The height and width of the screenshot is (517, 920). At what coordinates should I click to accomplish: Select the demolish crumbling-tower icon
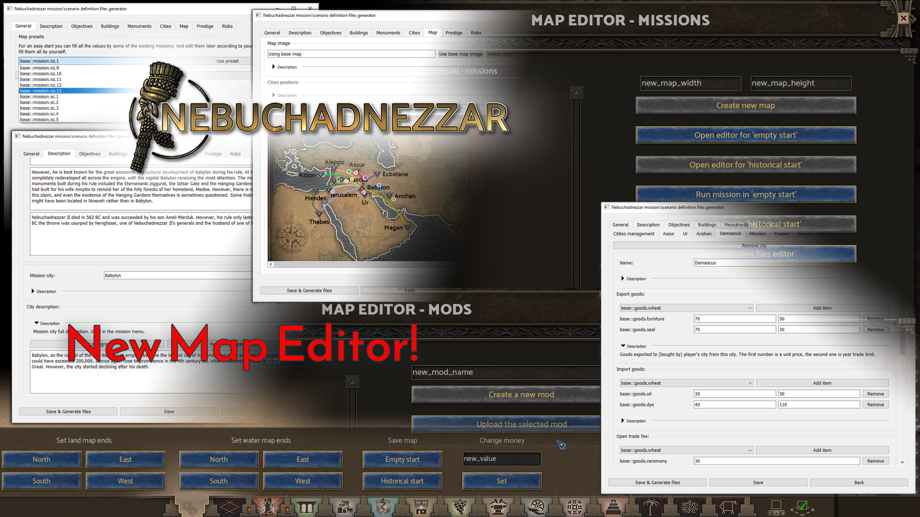click(267, 506)
